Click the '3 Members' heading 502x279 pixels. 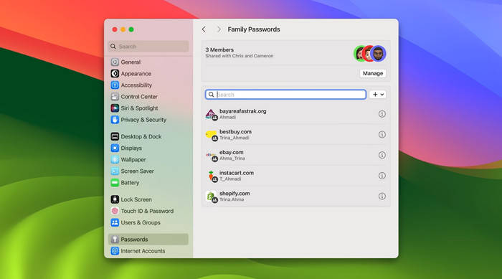219,49
